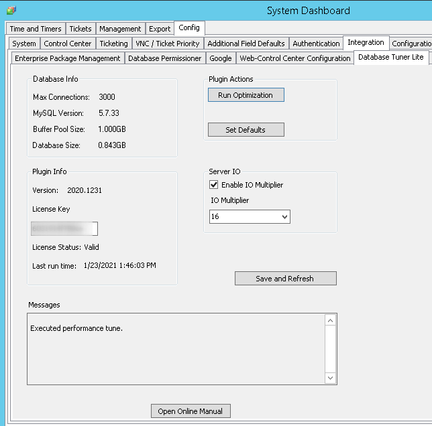
Task: Click the Run Optimization button
Action: point(246,95)
